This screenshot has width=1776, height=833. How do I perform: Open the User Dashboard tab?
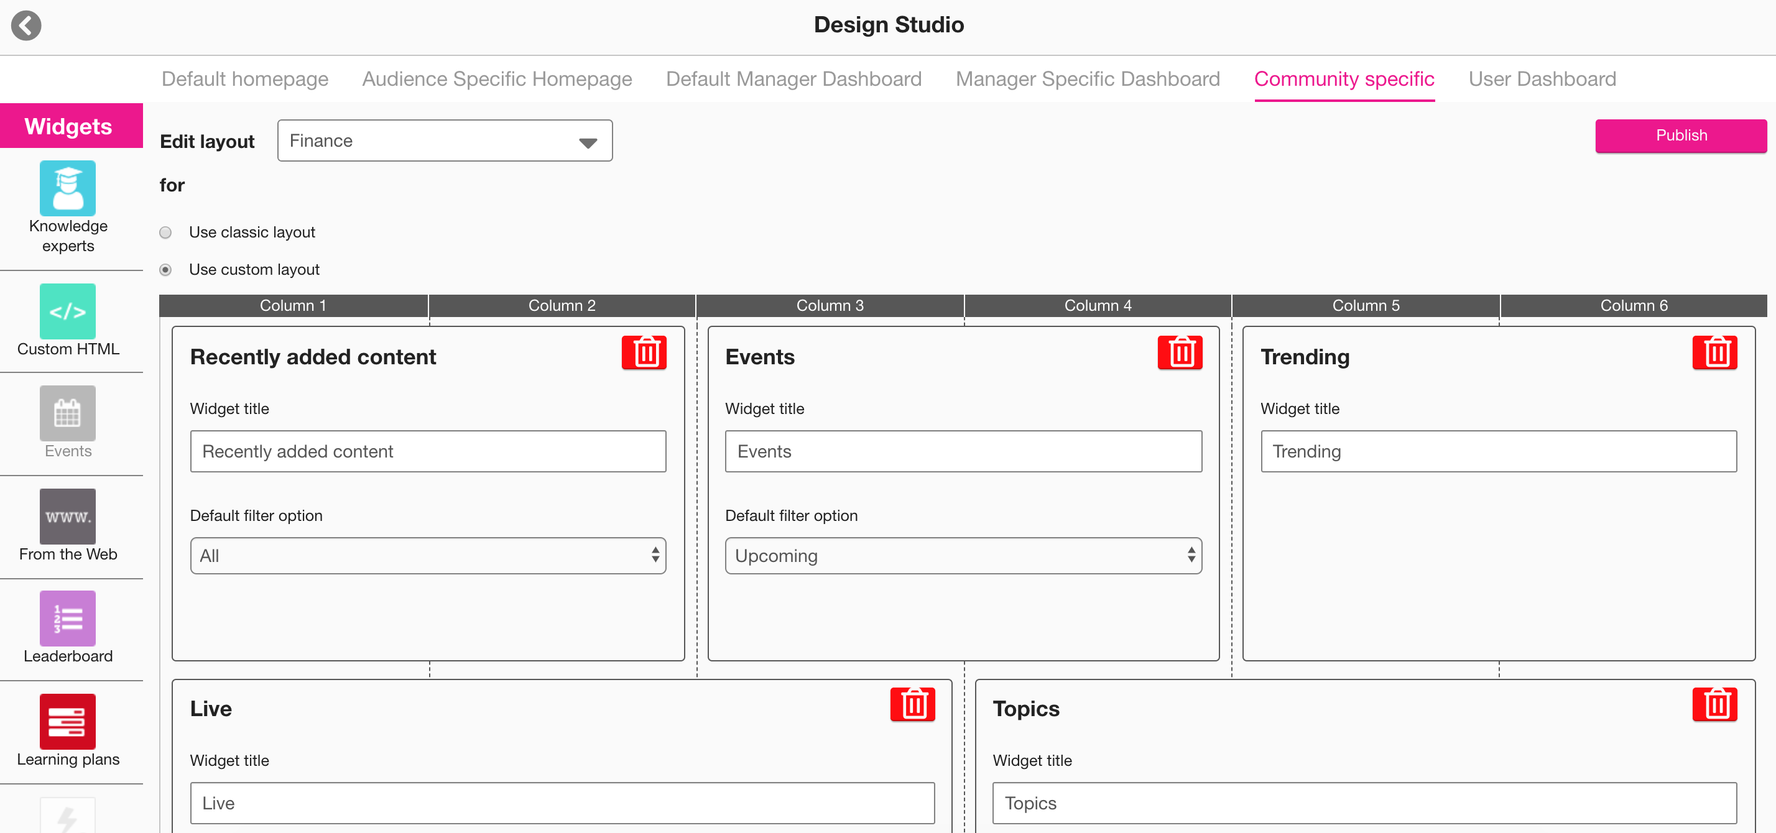click(1542, 79)
